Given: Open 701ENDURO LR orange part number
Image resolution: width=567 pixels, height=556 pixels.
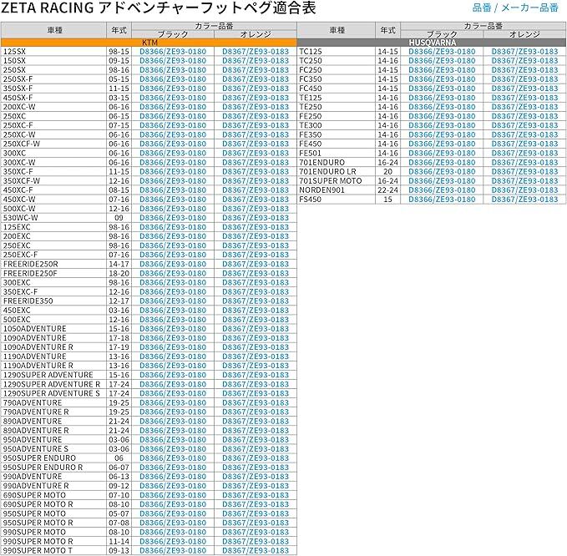Looking at the screenshot, I should pyautogui.click(x=524, y=171).
